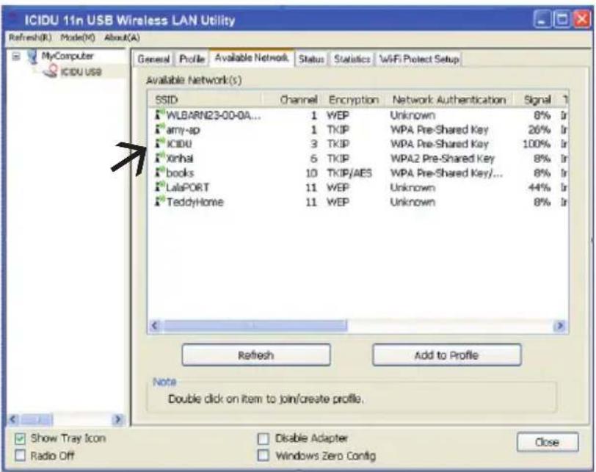
Task: Click the 44% signal value for LalaPORT
Action: tap(539, 187)
